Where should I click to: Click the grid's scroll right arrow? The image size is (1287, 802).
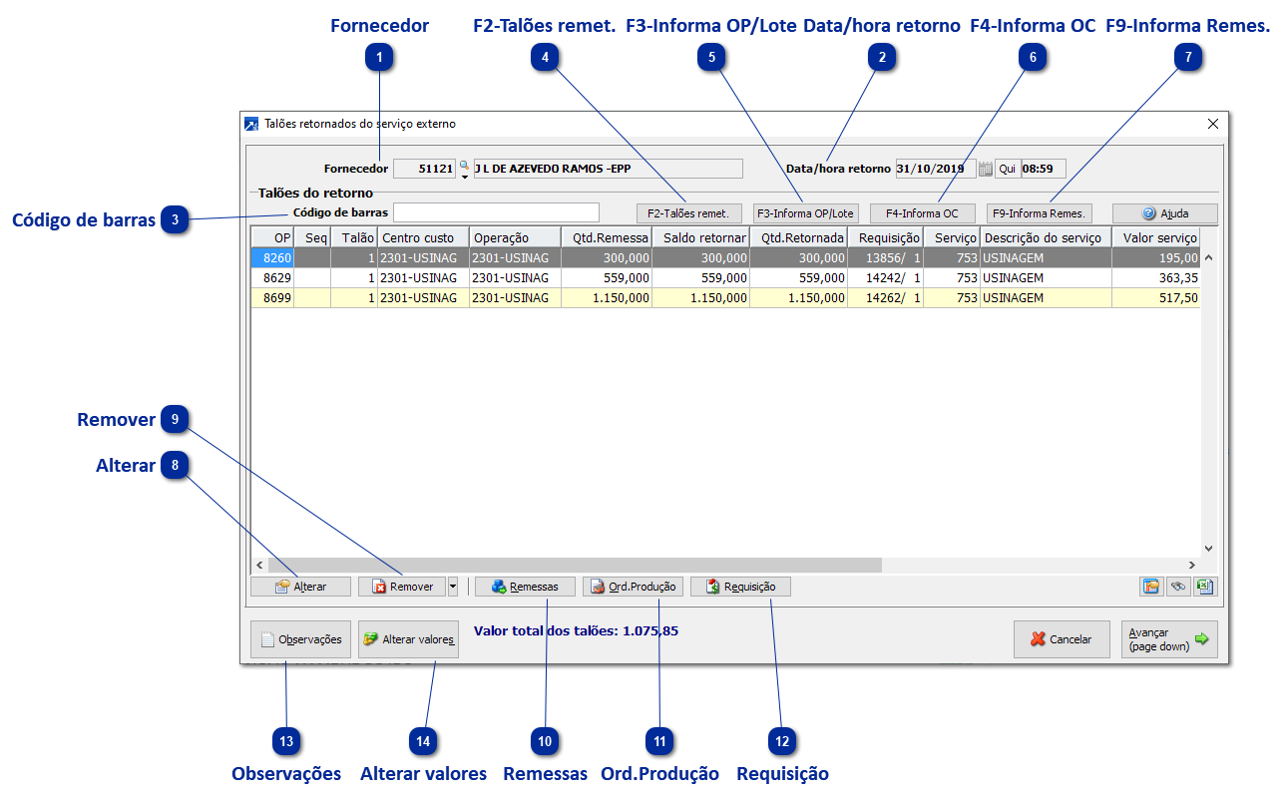pyautogui.click(x=1190, y=565)
